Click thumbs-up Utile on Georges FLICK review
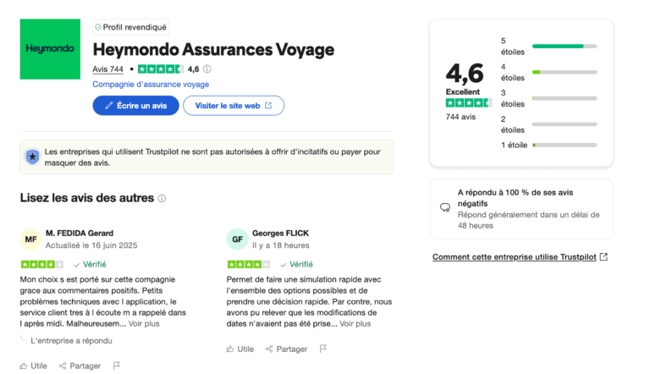This screenshot has height=374, width=650. [x=240, y=349]
